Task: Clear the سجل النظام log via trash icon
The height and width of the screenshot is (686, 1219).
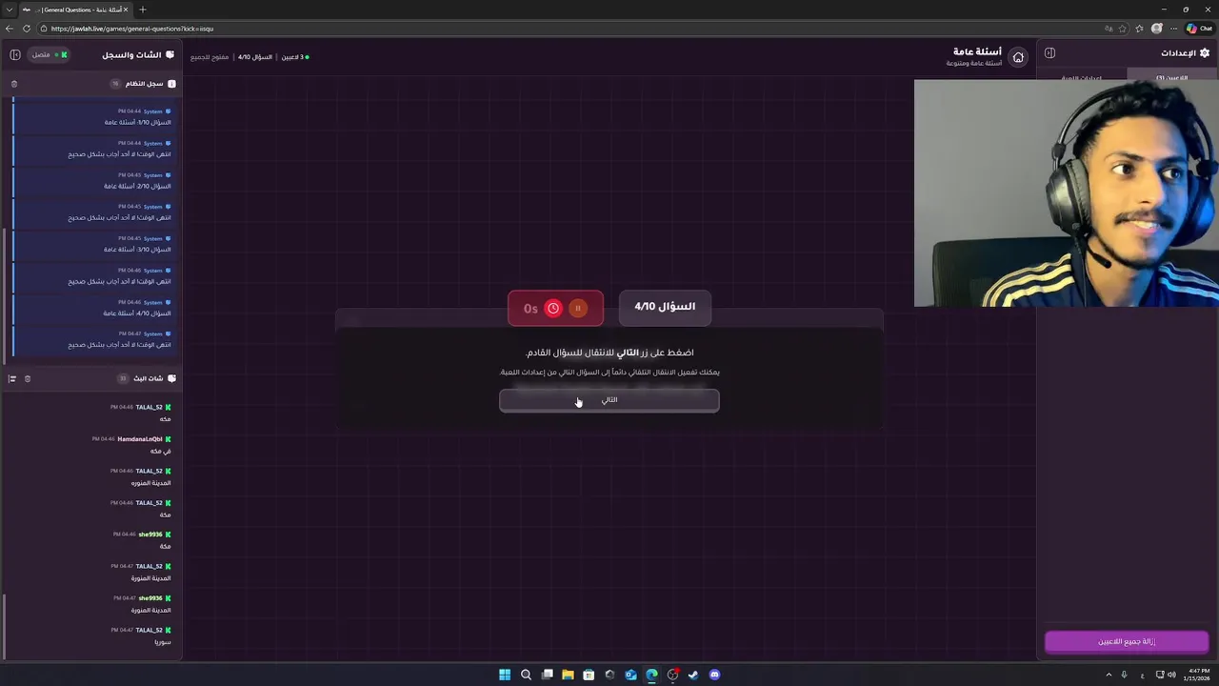Action: pos(14,84)
